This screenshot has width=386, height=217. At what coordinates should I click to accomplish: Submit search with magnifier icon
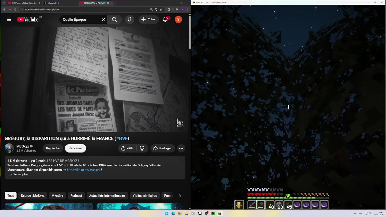click(x=114, y=20)
